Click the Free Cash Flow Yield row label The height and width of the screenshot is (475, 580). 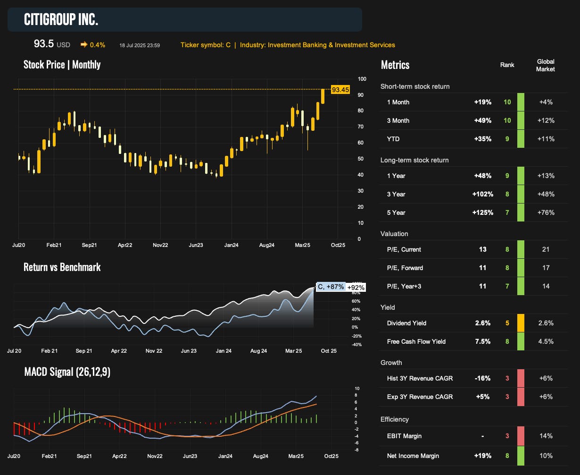click(x=416, y=341)
